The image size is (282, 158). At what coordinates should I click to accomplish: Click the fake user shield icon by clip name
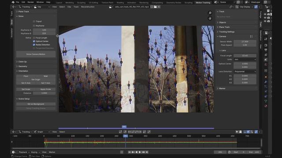[x=152, y=7]
